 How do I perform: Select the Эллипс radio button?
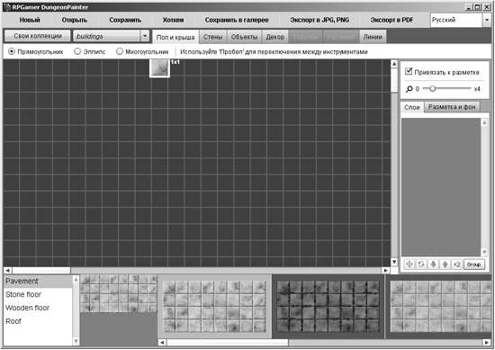pyautogui.click(x=77, y=51)
